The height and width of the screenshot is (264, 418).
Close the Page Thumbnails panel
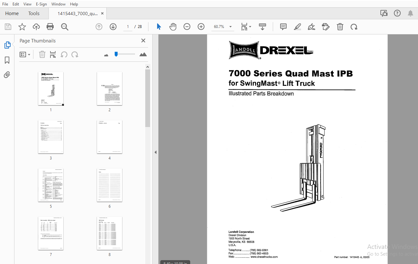click(143, 41)
